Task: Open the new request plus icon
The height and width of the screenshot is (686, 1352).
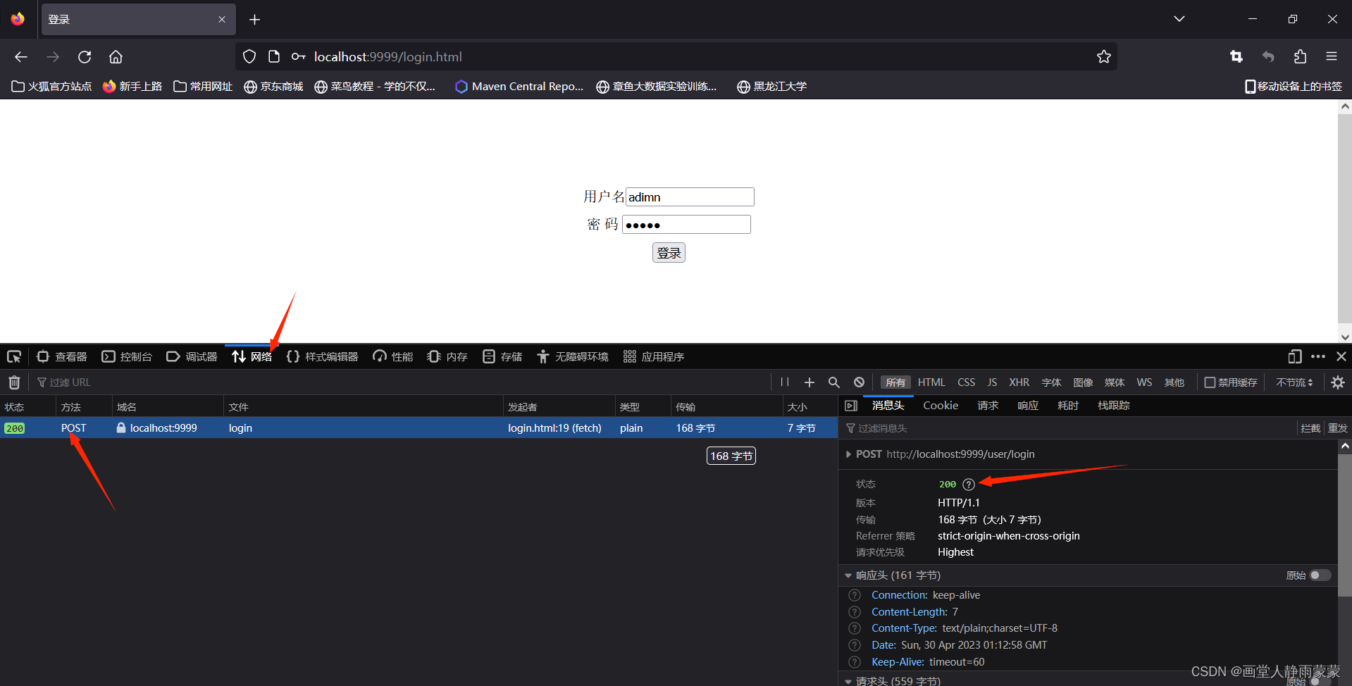Action: tap(809, 382)
